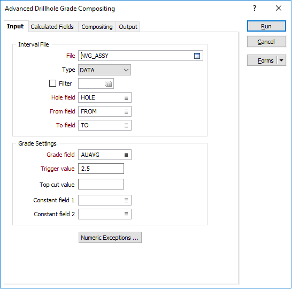Screen dimensions: 292x289
Task: Open the Output tab
Action: pyautogui.click(x=128, y=27)
